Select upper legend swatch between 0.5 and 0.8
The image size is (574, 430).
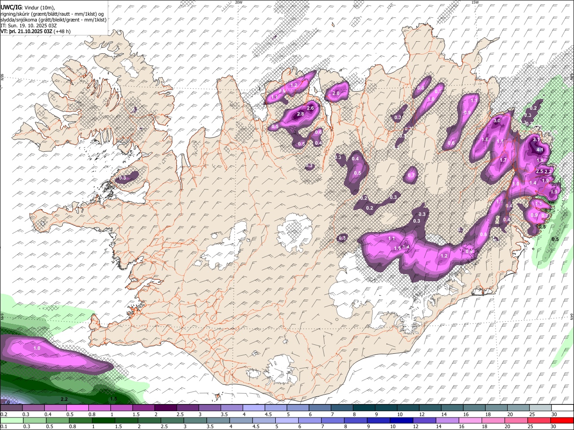click(x=77, y=408)
